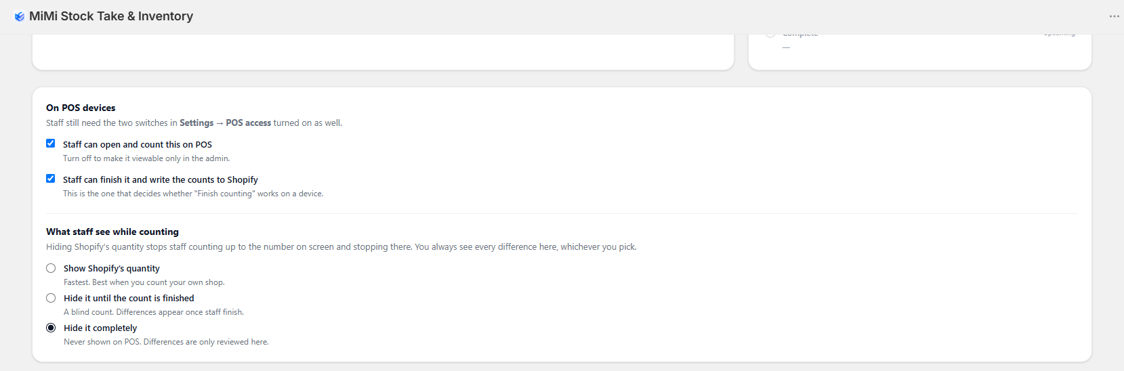Click the Settings → POS access text
This screenshot has width=1124, height=371.
click(225, 123)
